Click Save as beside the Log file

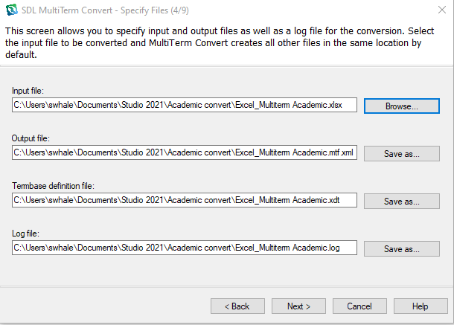[x=401, y=248]
